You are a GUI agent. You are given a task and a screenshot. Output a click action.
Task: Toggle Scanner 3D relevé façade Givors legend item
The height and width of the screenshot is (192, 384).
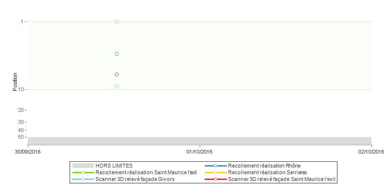(134, 179)
